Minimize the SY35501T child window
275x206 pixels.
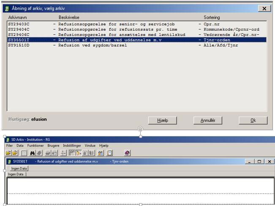pyautogui.click(x=249, y=162)
